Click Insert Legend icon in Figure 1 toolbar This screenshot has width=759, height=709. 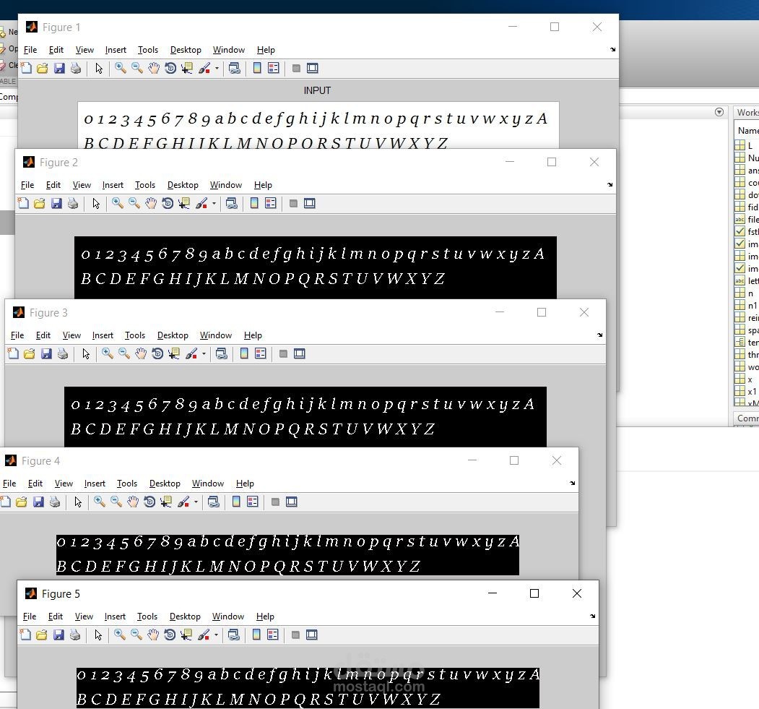coord(273,69)
